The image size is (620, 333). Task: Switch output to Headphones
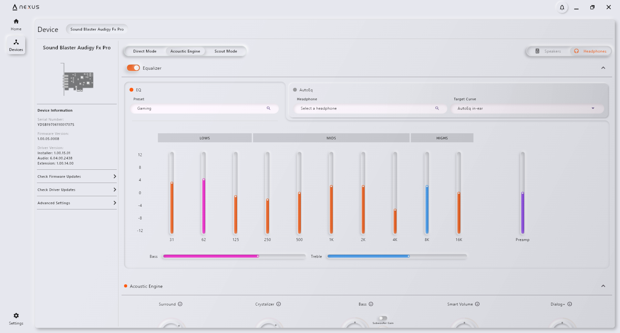(590, 51)
